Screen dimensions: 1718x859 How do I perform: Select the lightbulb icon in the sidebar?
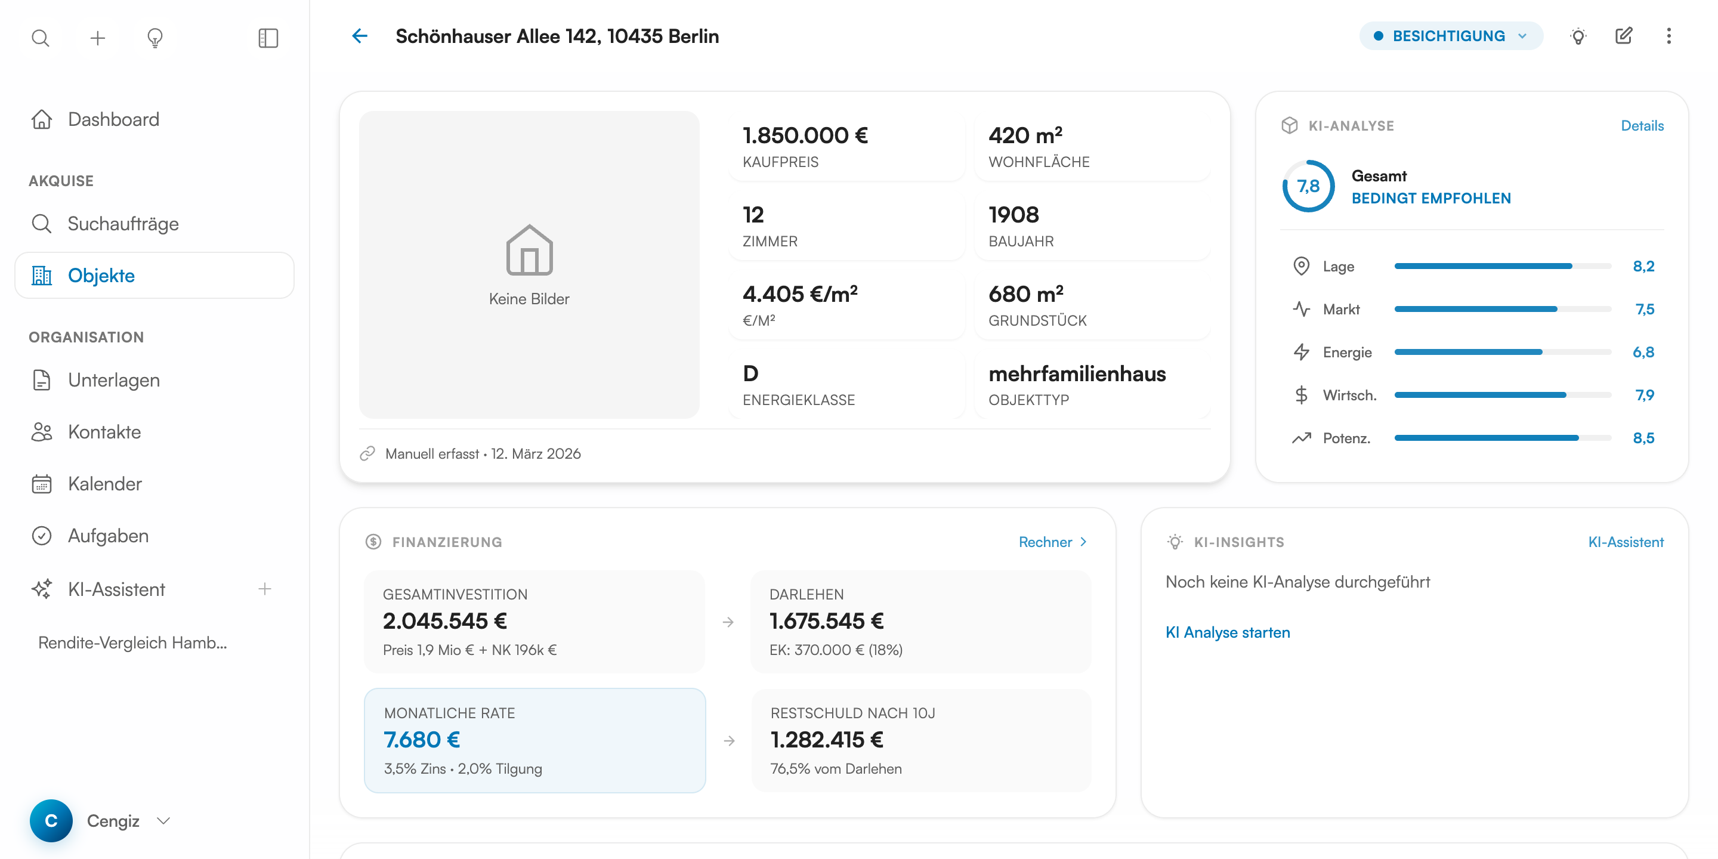tap(155, 38)
